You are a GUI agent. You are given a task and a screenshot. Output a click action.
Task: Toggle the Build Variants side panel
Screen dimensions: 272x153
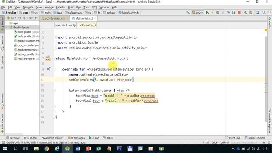3,123
